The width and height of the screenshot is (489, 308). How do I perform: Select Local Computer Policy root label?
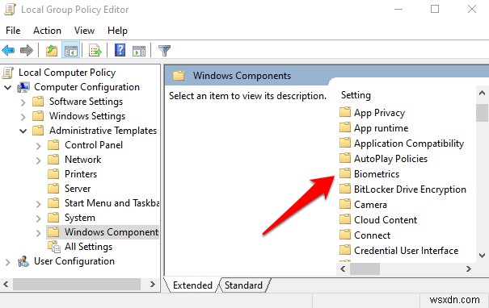tap(67, 73)
